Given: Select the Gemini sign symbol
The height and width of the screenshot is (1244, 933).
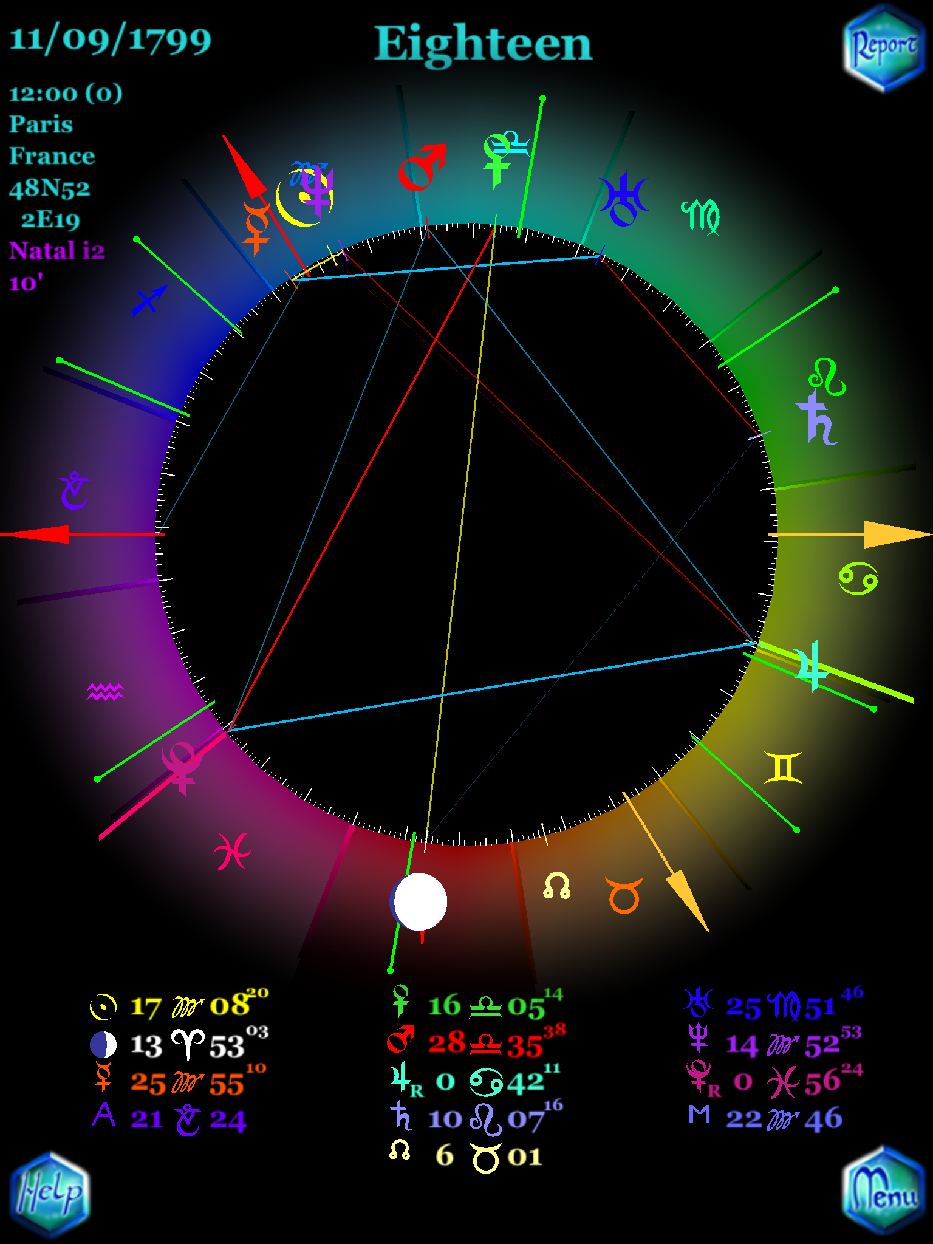Looking at the screenshot, I should tap(783, 767).
